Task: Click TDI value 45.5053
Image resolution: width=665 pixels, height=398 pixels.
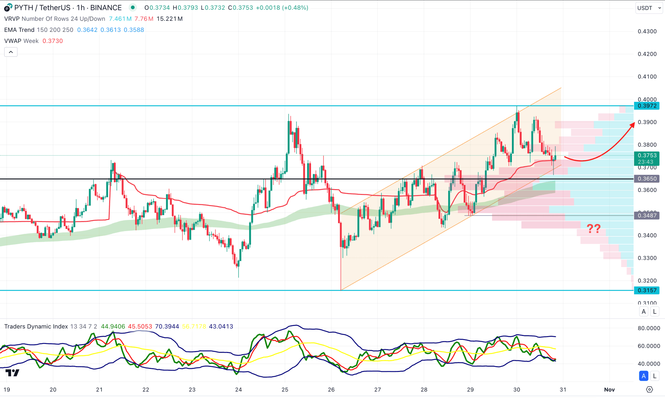Action: (140, 326)
